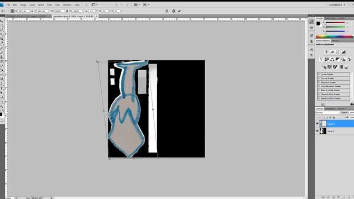Toggle lock position

tap(330, 118)
